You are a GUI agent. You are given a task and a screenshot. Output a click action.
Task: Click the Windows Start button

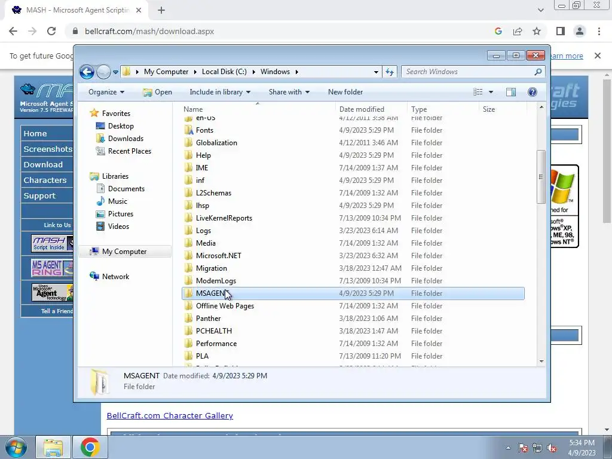(x=16, y=447)
